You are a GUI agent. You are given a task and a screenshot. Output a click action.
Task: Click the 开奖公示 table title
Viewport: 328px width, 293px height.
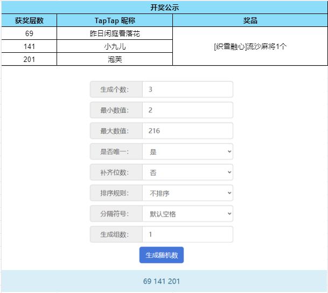point(164,8)
